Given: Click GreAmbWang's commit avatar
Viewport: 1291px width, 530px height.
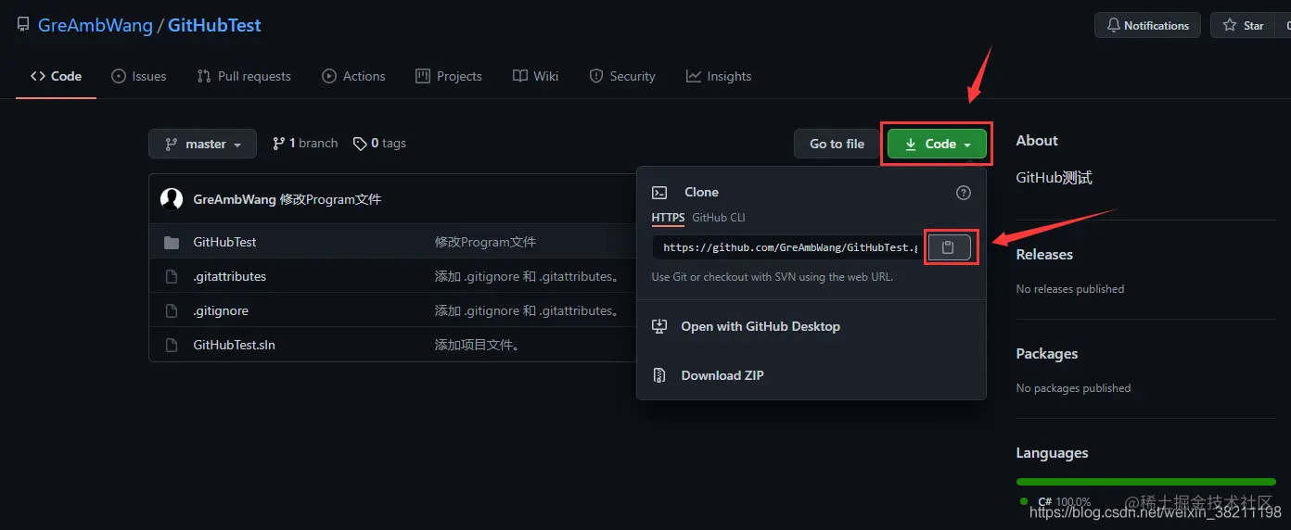Looking at the screenshot, I should tap(172, 198).
